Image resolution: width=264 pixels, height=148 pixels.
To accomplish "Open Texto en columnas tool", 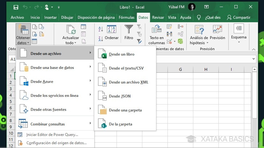I will point(157,35).
